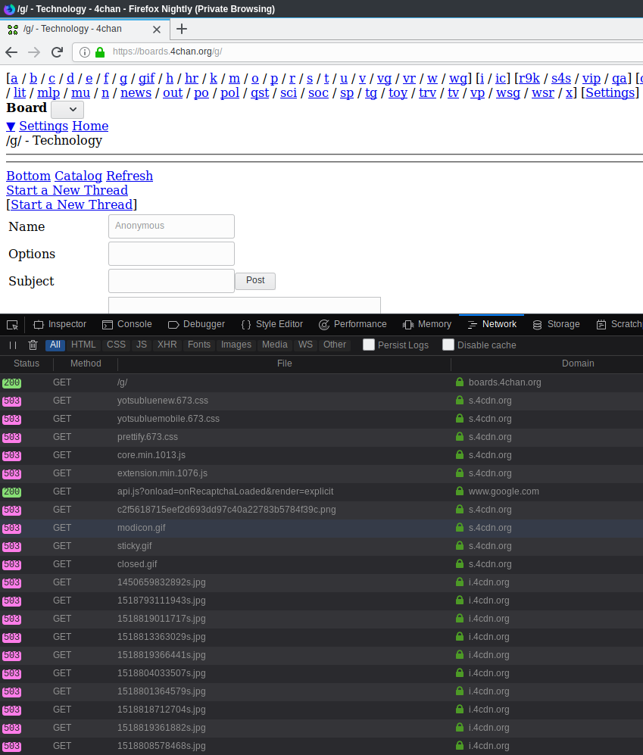643x755 pixels.
Task: Close the /g/ - Technology tab
Action: [x=157, y=30]
